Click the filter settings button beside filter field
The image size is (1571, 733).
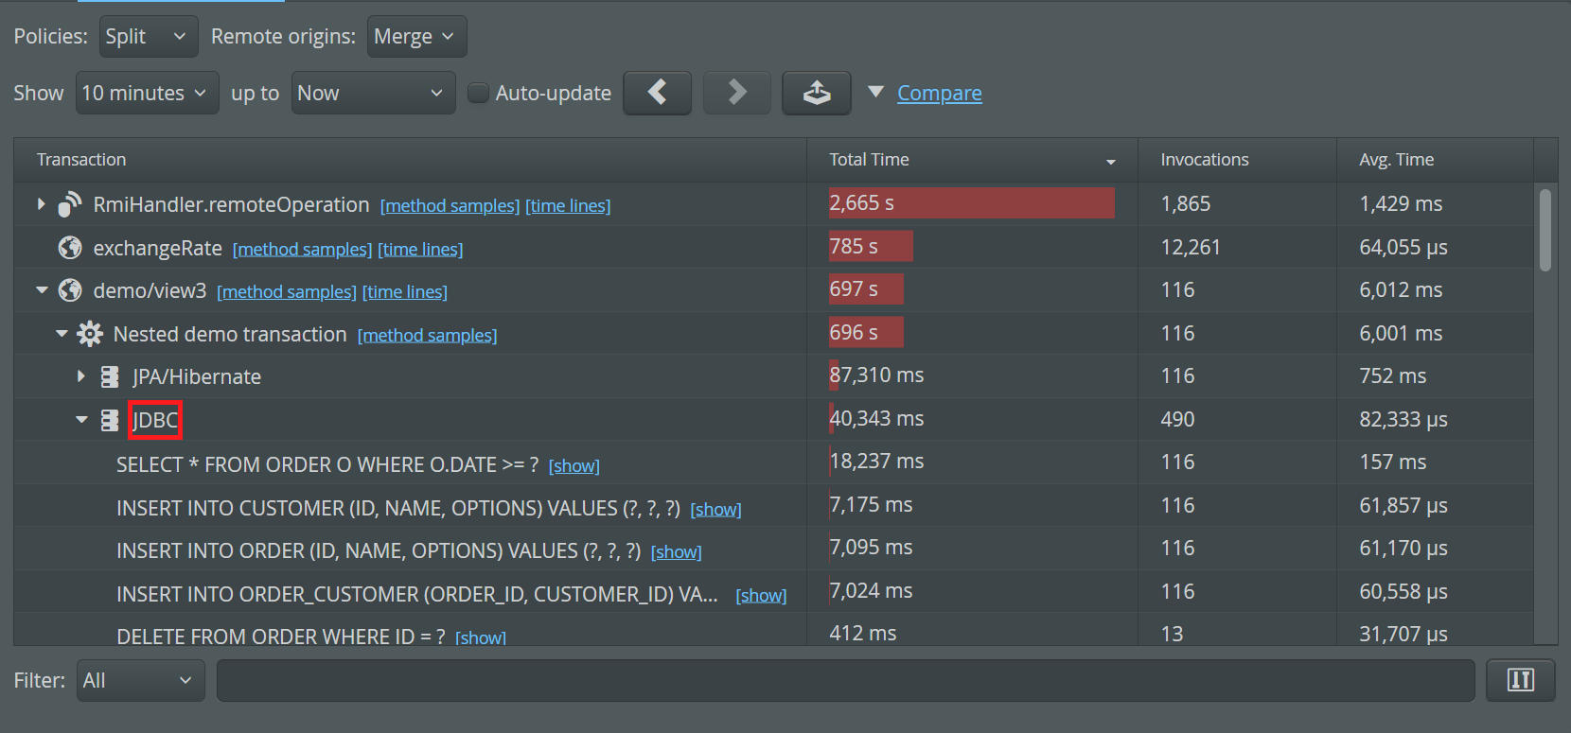(1520, 680)
